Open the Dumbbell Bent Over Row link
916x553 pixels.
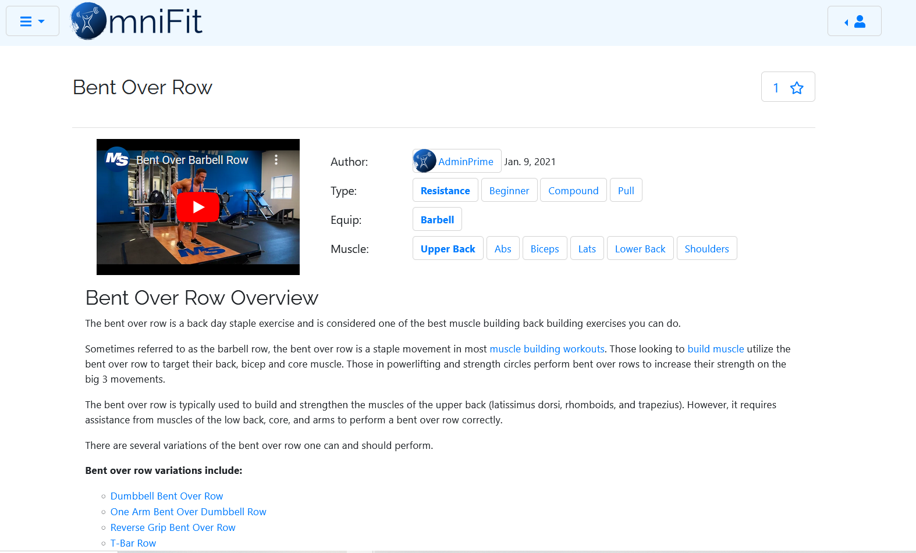(x=167, y=496)
